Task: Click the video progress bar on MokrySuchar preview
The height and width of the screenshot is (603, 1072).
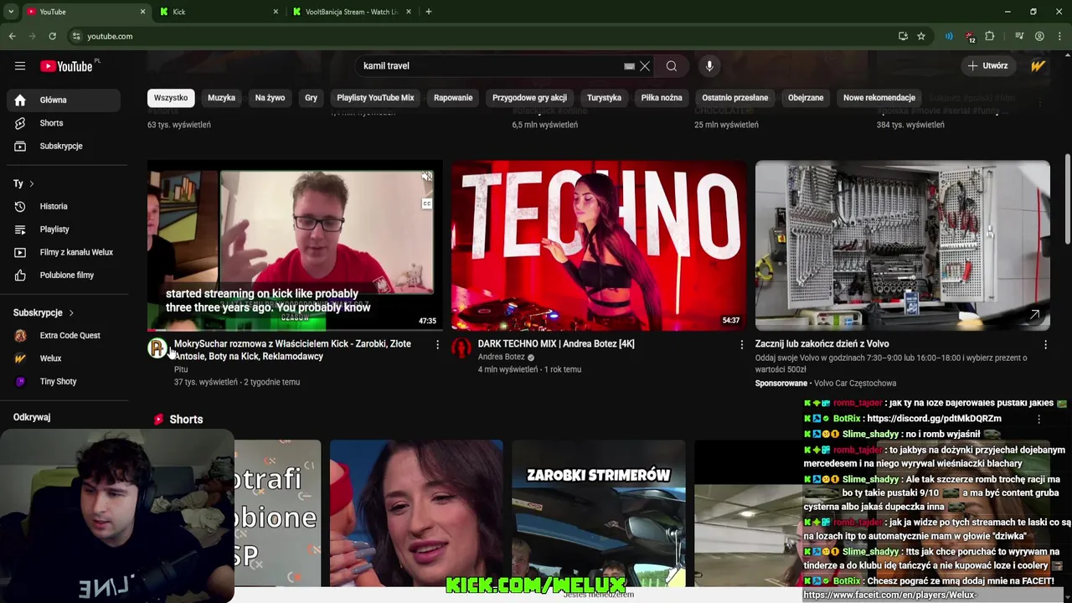Action: pos(295,330)
